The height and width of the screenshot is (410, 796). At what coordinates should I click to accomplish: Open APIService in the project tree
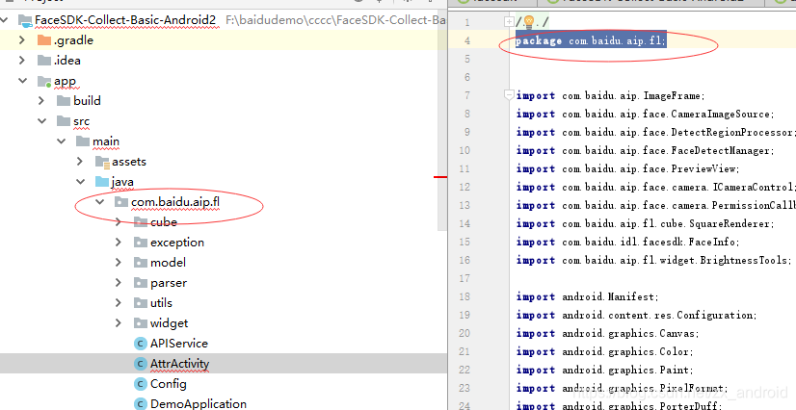pyautogui.click(x=179, y=344)
